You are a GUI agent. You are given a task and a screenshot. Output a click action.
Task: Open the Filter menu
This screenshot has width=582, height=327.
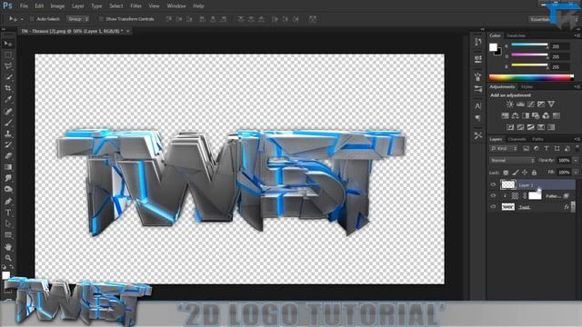tap(135, 6)
